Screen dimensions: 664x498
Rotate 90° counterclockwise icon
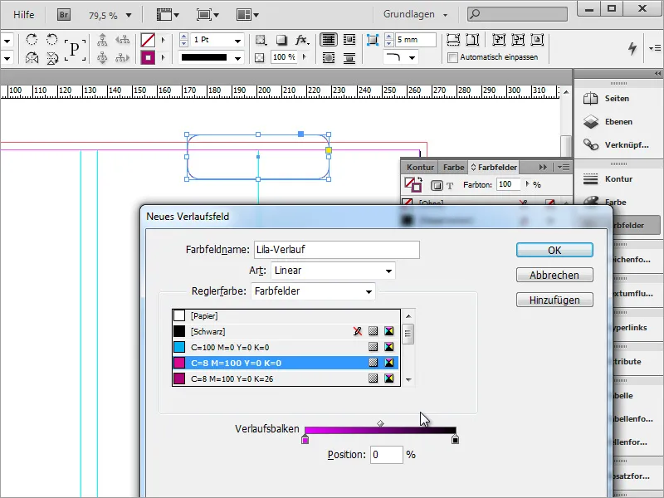[51, 40]
